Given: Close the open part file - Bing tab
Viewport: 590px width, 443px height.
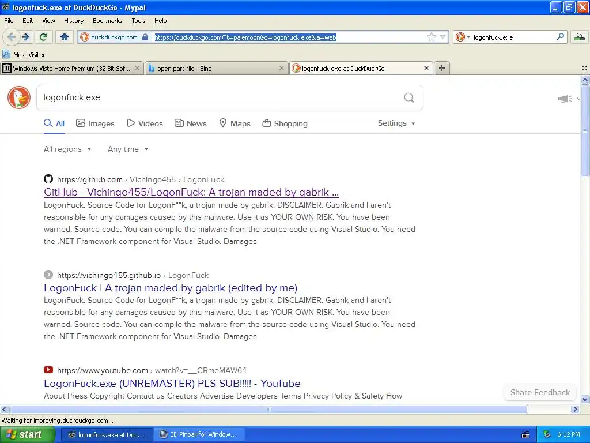Looking at the screenshot, I should pyautogui.click(x=281, y=68).
